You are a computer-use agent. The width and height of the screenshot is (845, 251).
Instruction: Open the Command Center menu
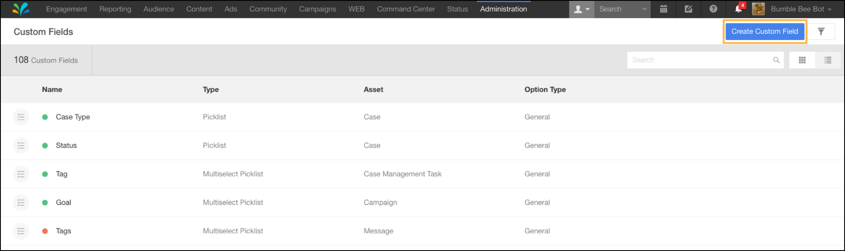click(x=406, y=9)
